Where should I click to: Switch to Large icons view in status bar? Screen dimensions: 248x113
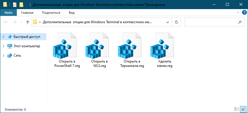[243, 109]
